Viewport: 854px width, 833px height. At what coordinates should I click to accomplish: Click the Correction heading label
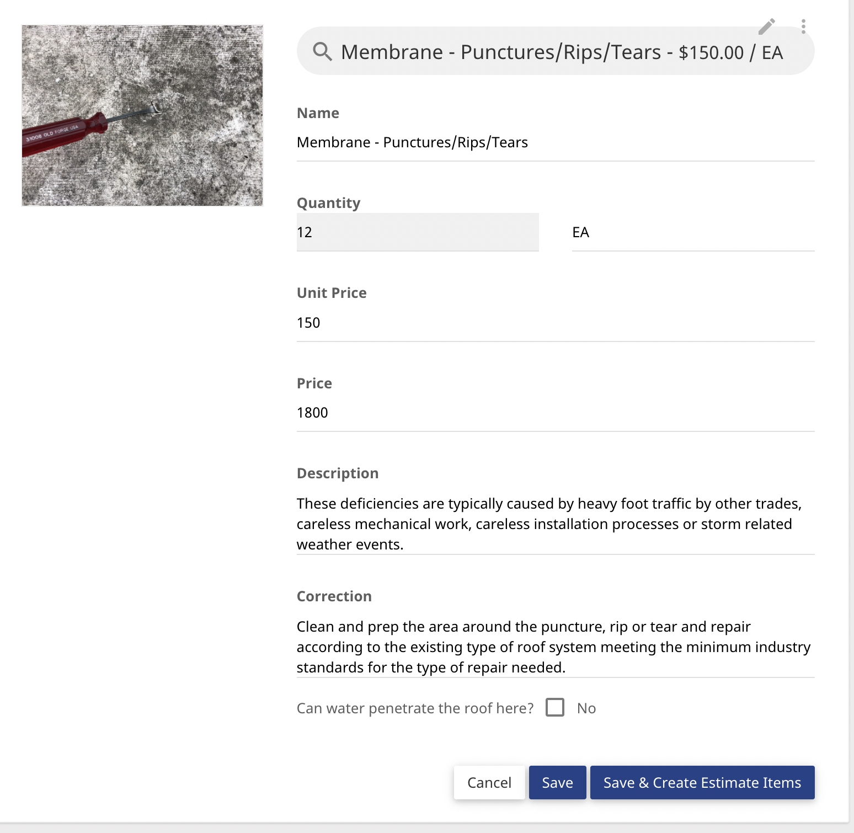tap(334, 596)
